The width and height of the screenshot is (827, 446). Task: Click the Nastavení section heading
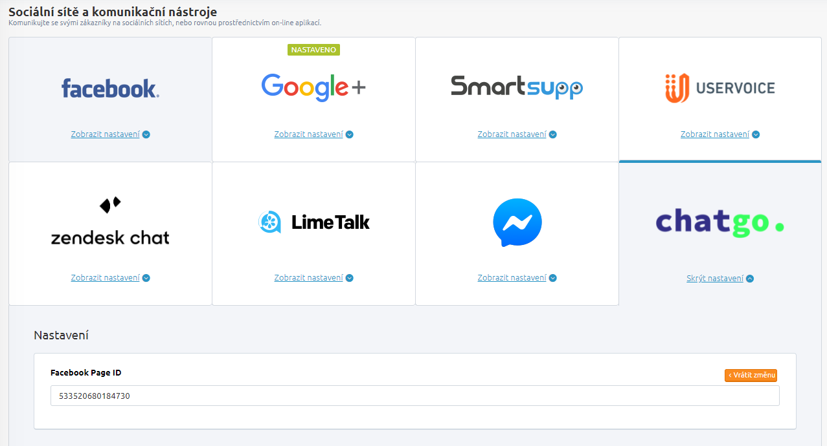pos(61,335)
